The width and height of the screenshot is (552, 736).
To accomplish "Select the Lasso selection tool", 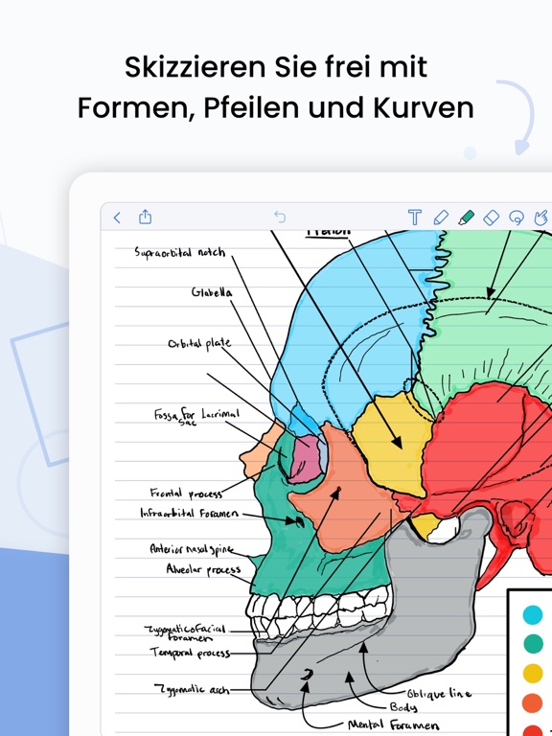I will 517,218.
